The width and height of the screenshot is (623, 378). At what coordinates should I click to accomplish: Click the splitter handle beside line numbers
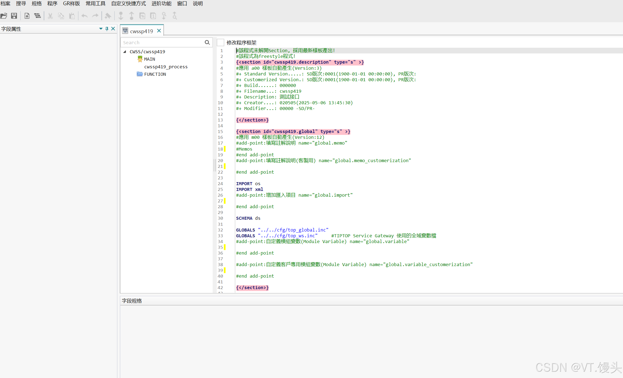(214, 165)
